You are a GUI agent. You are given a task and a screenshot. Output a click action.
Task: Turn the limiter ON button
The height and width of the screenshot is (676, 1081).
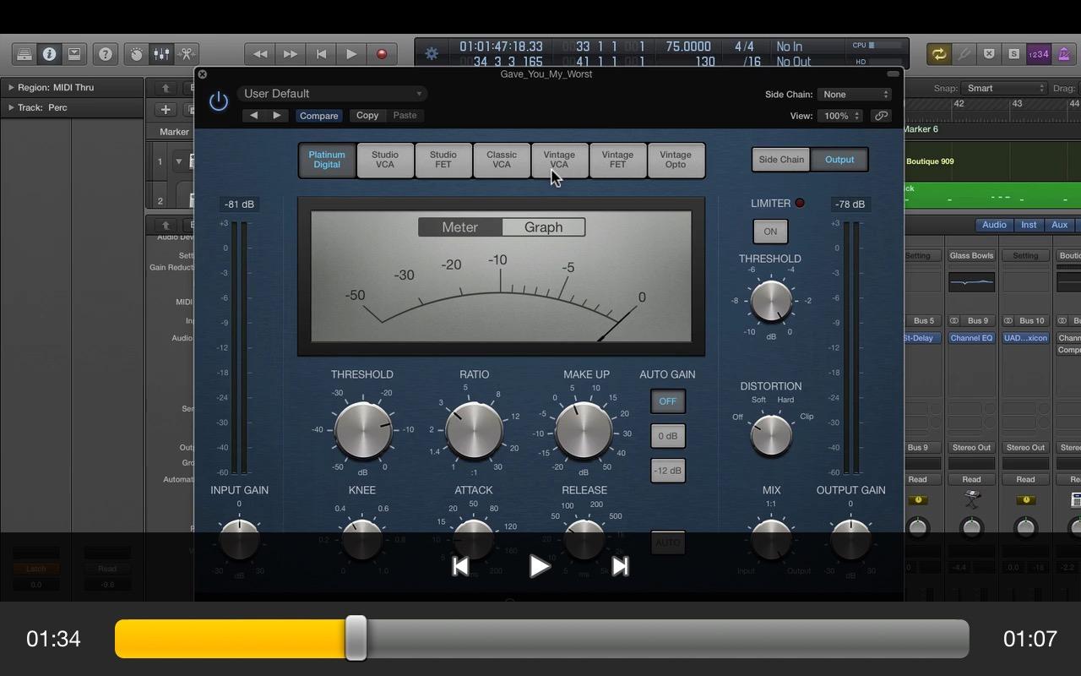click(x=770, y=232)
